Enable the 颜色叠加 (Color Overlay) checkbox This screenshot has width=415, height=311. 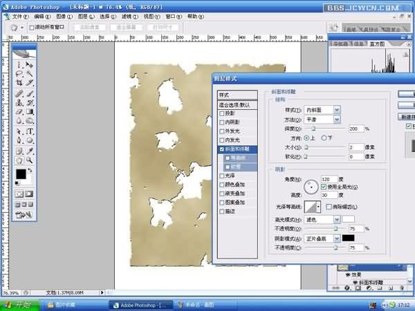coord(222,185)
